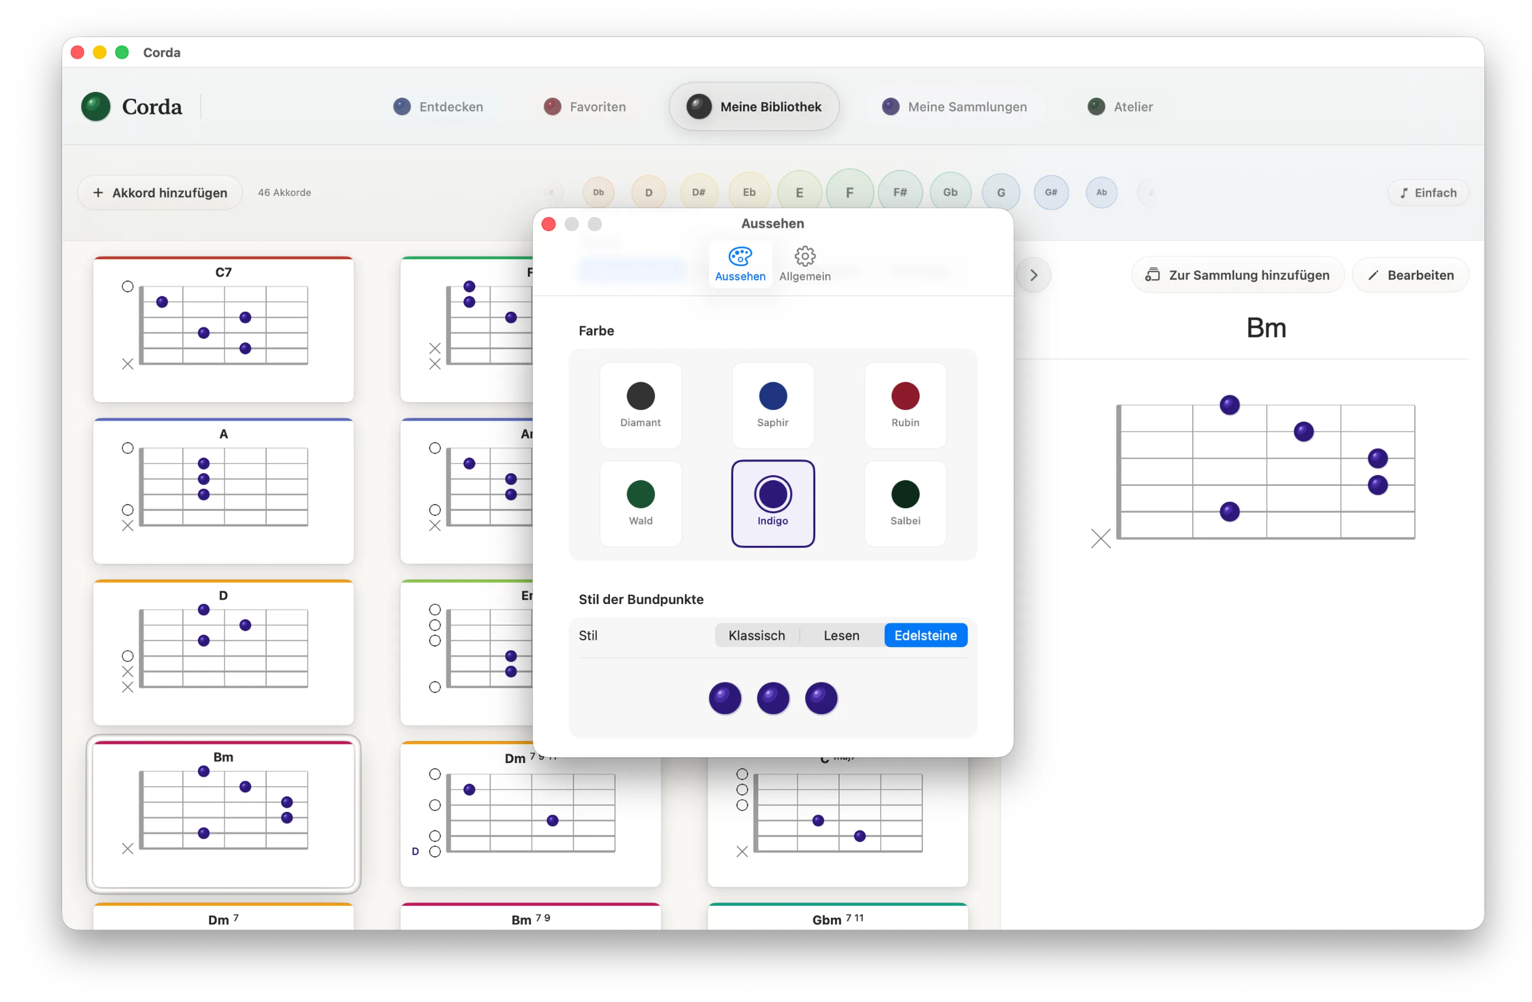Select the Bm chord card

click(223, 814)
